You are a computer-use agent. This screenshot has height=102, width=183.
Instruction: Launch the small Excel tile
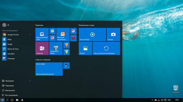(x=52, y=31)
